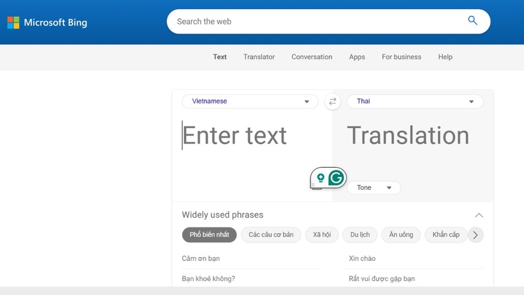Collapse the Widely used phrases section
This screenshot has height=295, width=524.
[479, 215]
